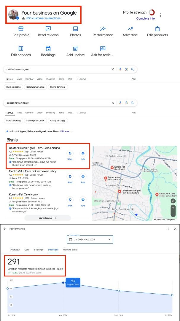Image resolution: width=180 pixels, height=321 pixels.
Task: Click the Advertise trend-arrow icon
Action: (x=130, y=29)
